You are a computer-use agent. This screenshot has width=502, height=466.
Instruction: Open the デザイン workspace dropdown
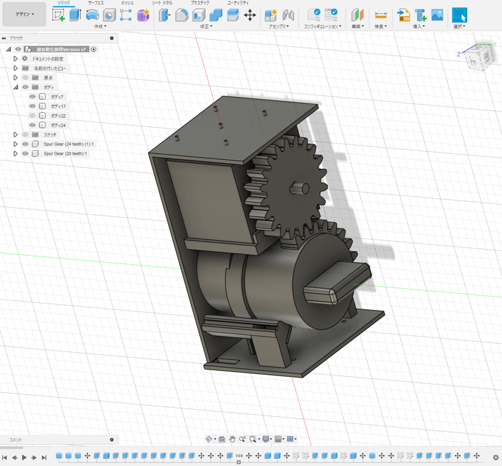[x=25, y=14]
